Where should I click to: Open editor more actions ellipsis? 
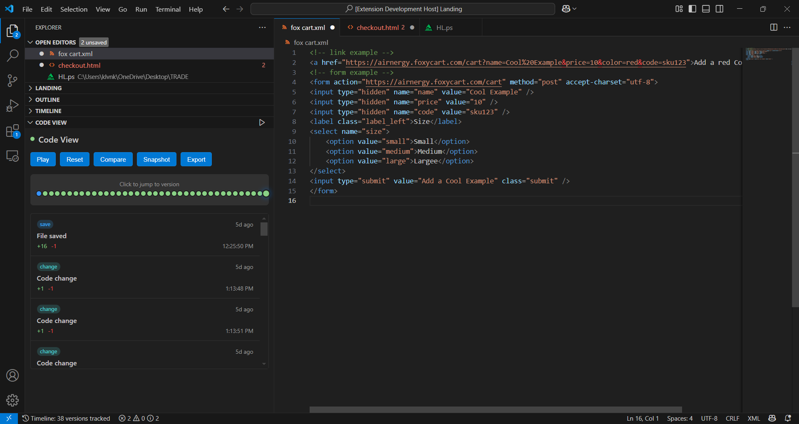click(x=787, y=27)
